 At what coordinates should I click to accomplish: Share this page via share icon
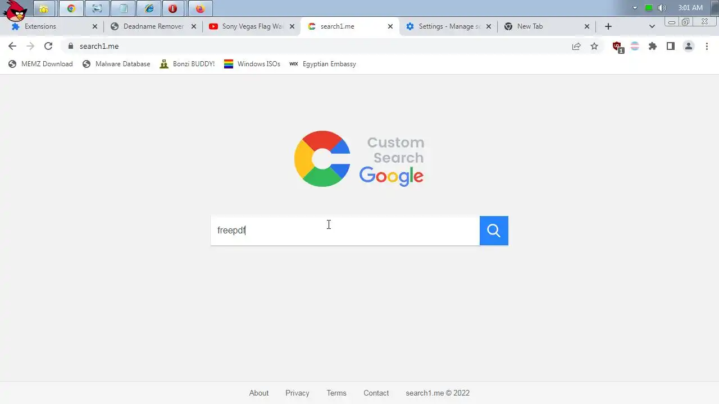tap(576, 47)
